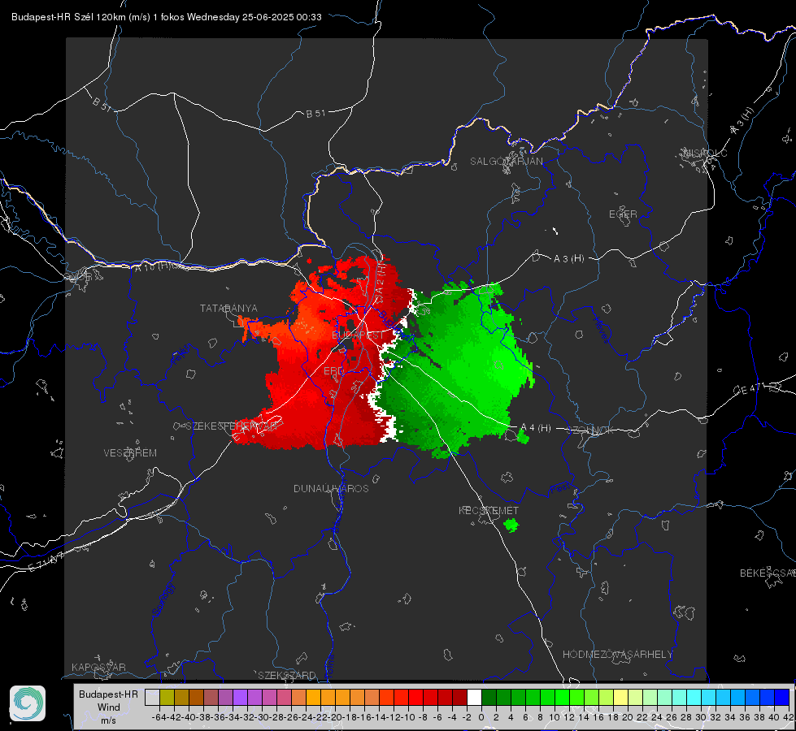Click the 'B 51' label at top left
The image size is (796, 731).
(102, 104)
